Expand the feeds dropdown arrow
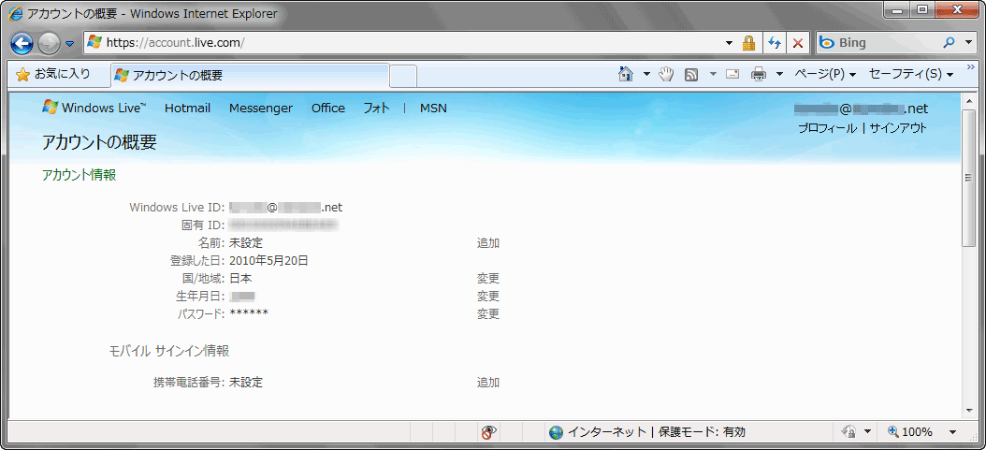The image size is (986, 450). 713,75
